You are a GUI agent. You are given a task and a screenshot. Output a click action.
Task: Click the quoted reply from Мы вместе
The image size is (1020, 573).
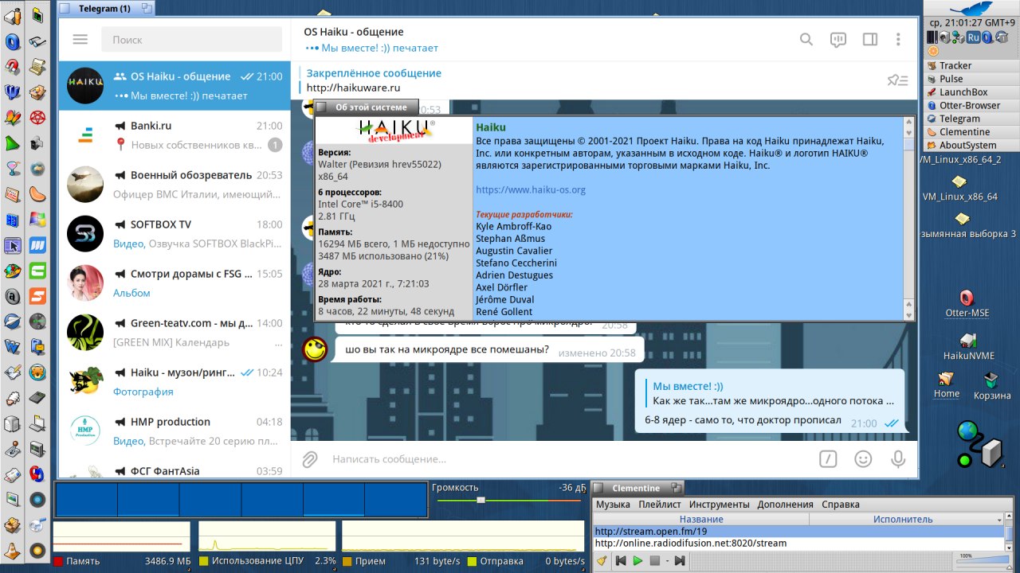[x=770, y=394]
